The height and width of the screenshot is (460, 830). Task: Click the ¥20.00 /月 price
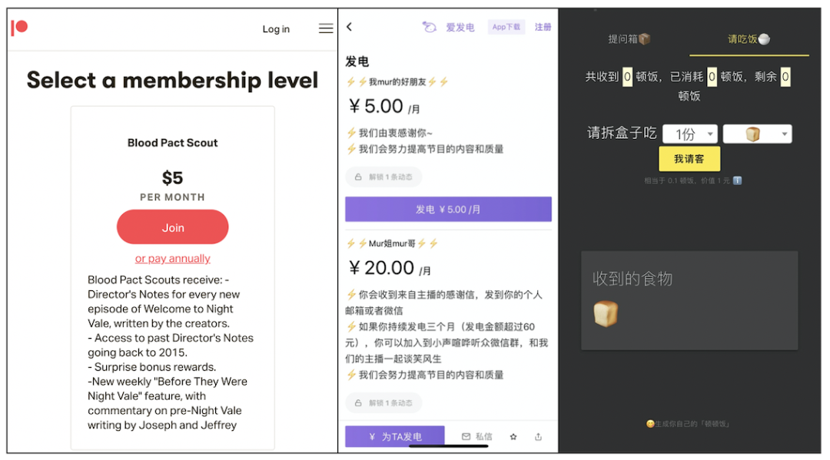coord(390,268)
